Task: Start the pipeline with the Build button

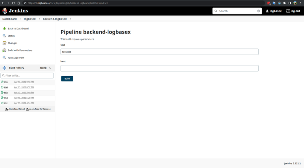Action: [67, 79]
